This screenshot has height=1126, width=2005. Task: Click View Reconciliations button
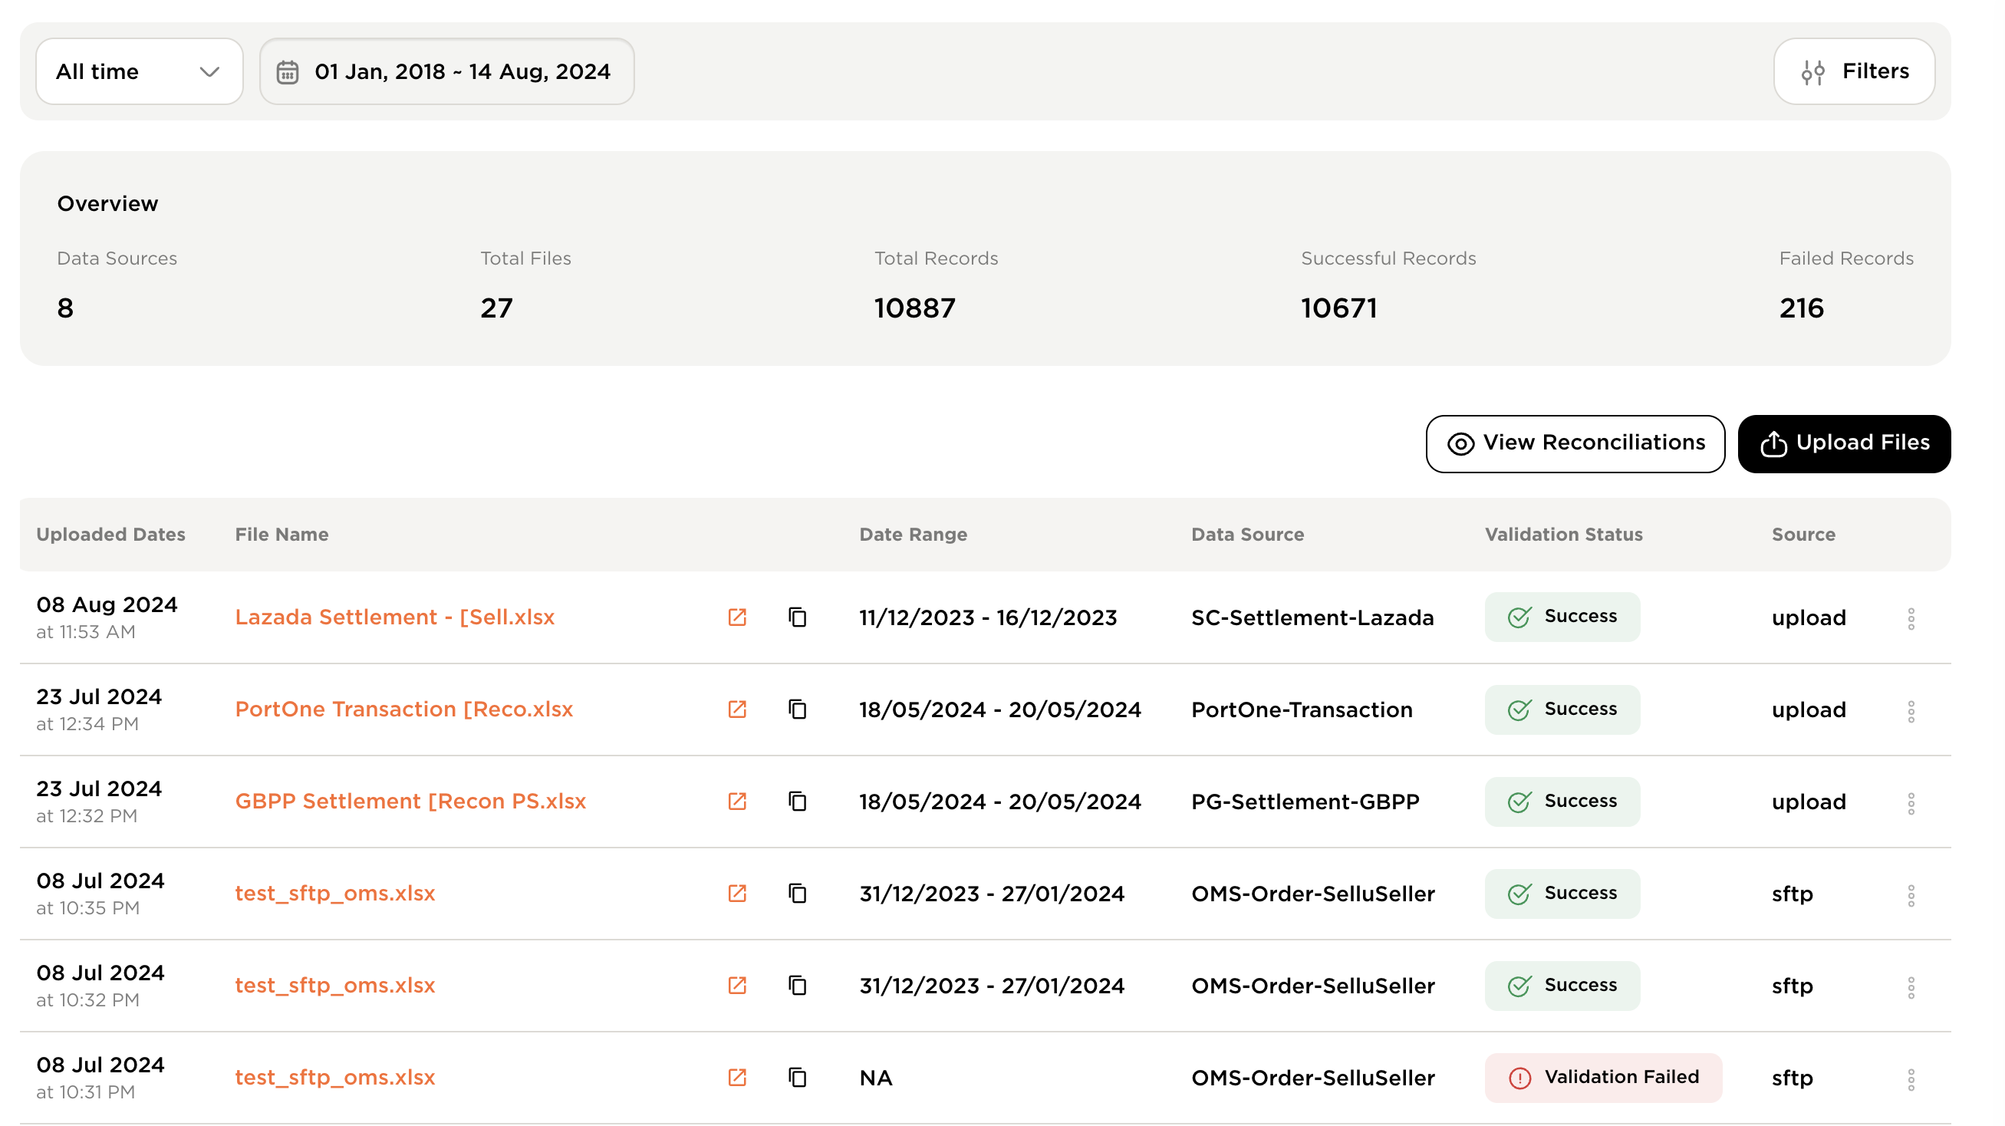point(1575,443)
